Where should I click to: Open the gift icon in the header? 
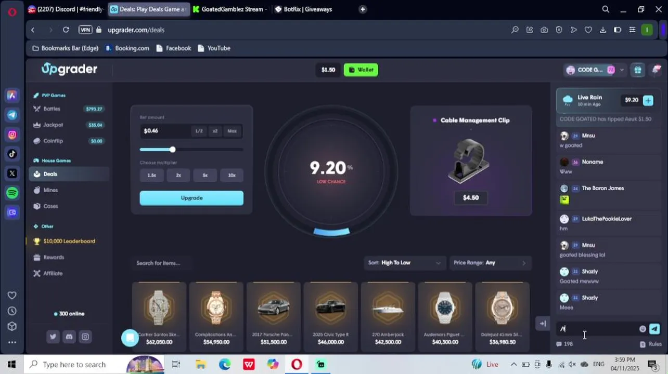point(638,70)
